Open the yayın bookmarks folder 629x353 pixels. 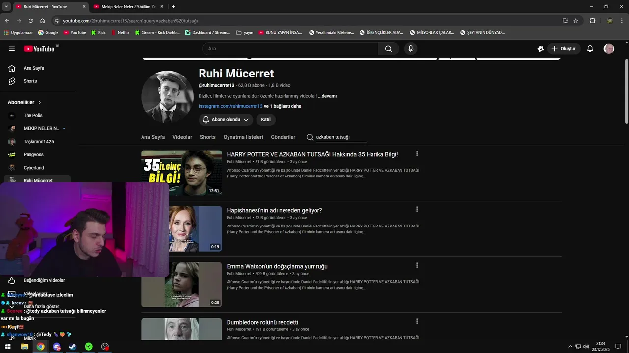click(245, 33)
